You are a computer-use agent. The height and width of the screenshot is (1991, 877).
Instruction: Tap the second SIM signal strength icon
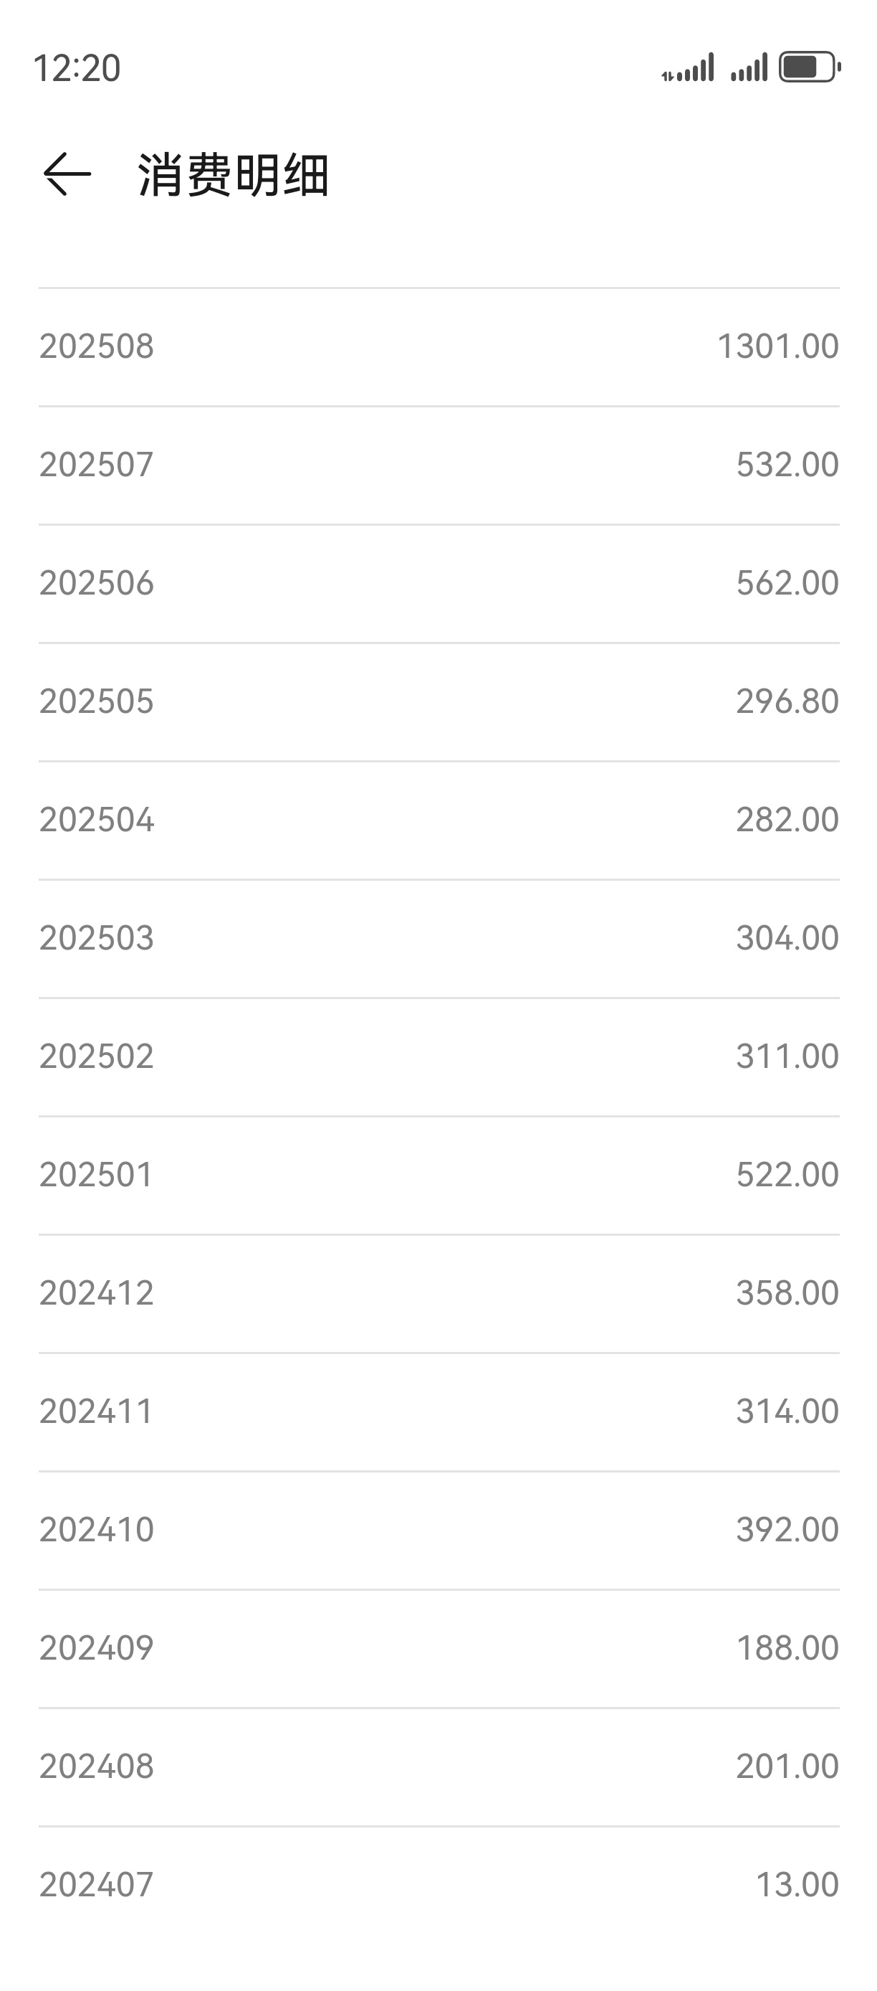click(749, 67)
